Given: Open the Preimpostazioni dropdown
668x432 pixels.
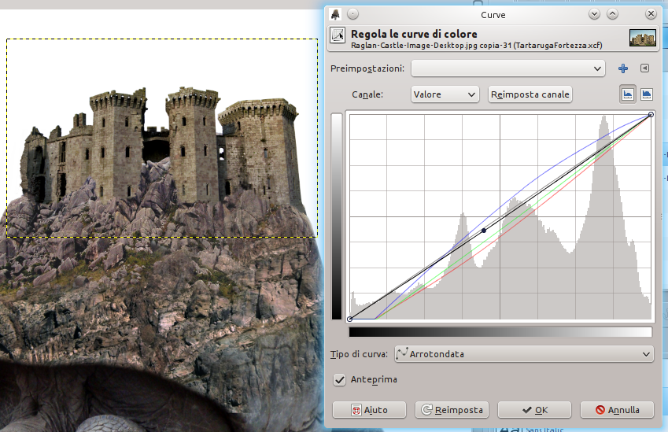Looking at the screenshot, I should coord(507,68).
